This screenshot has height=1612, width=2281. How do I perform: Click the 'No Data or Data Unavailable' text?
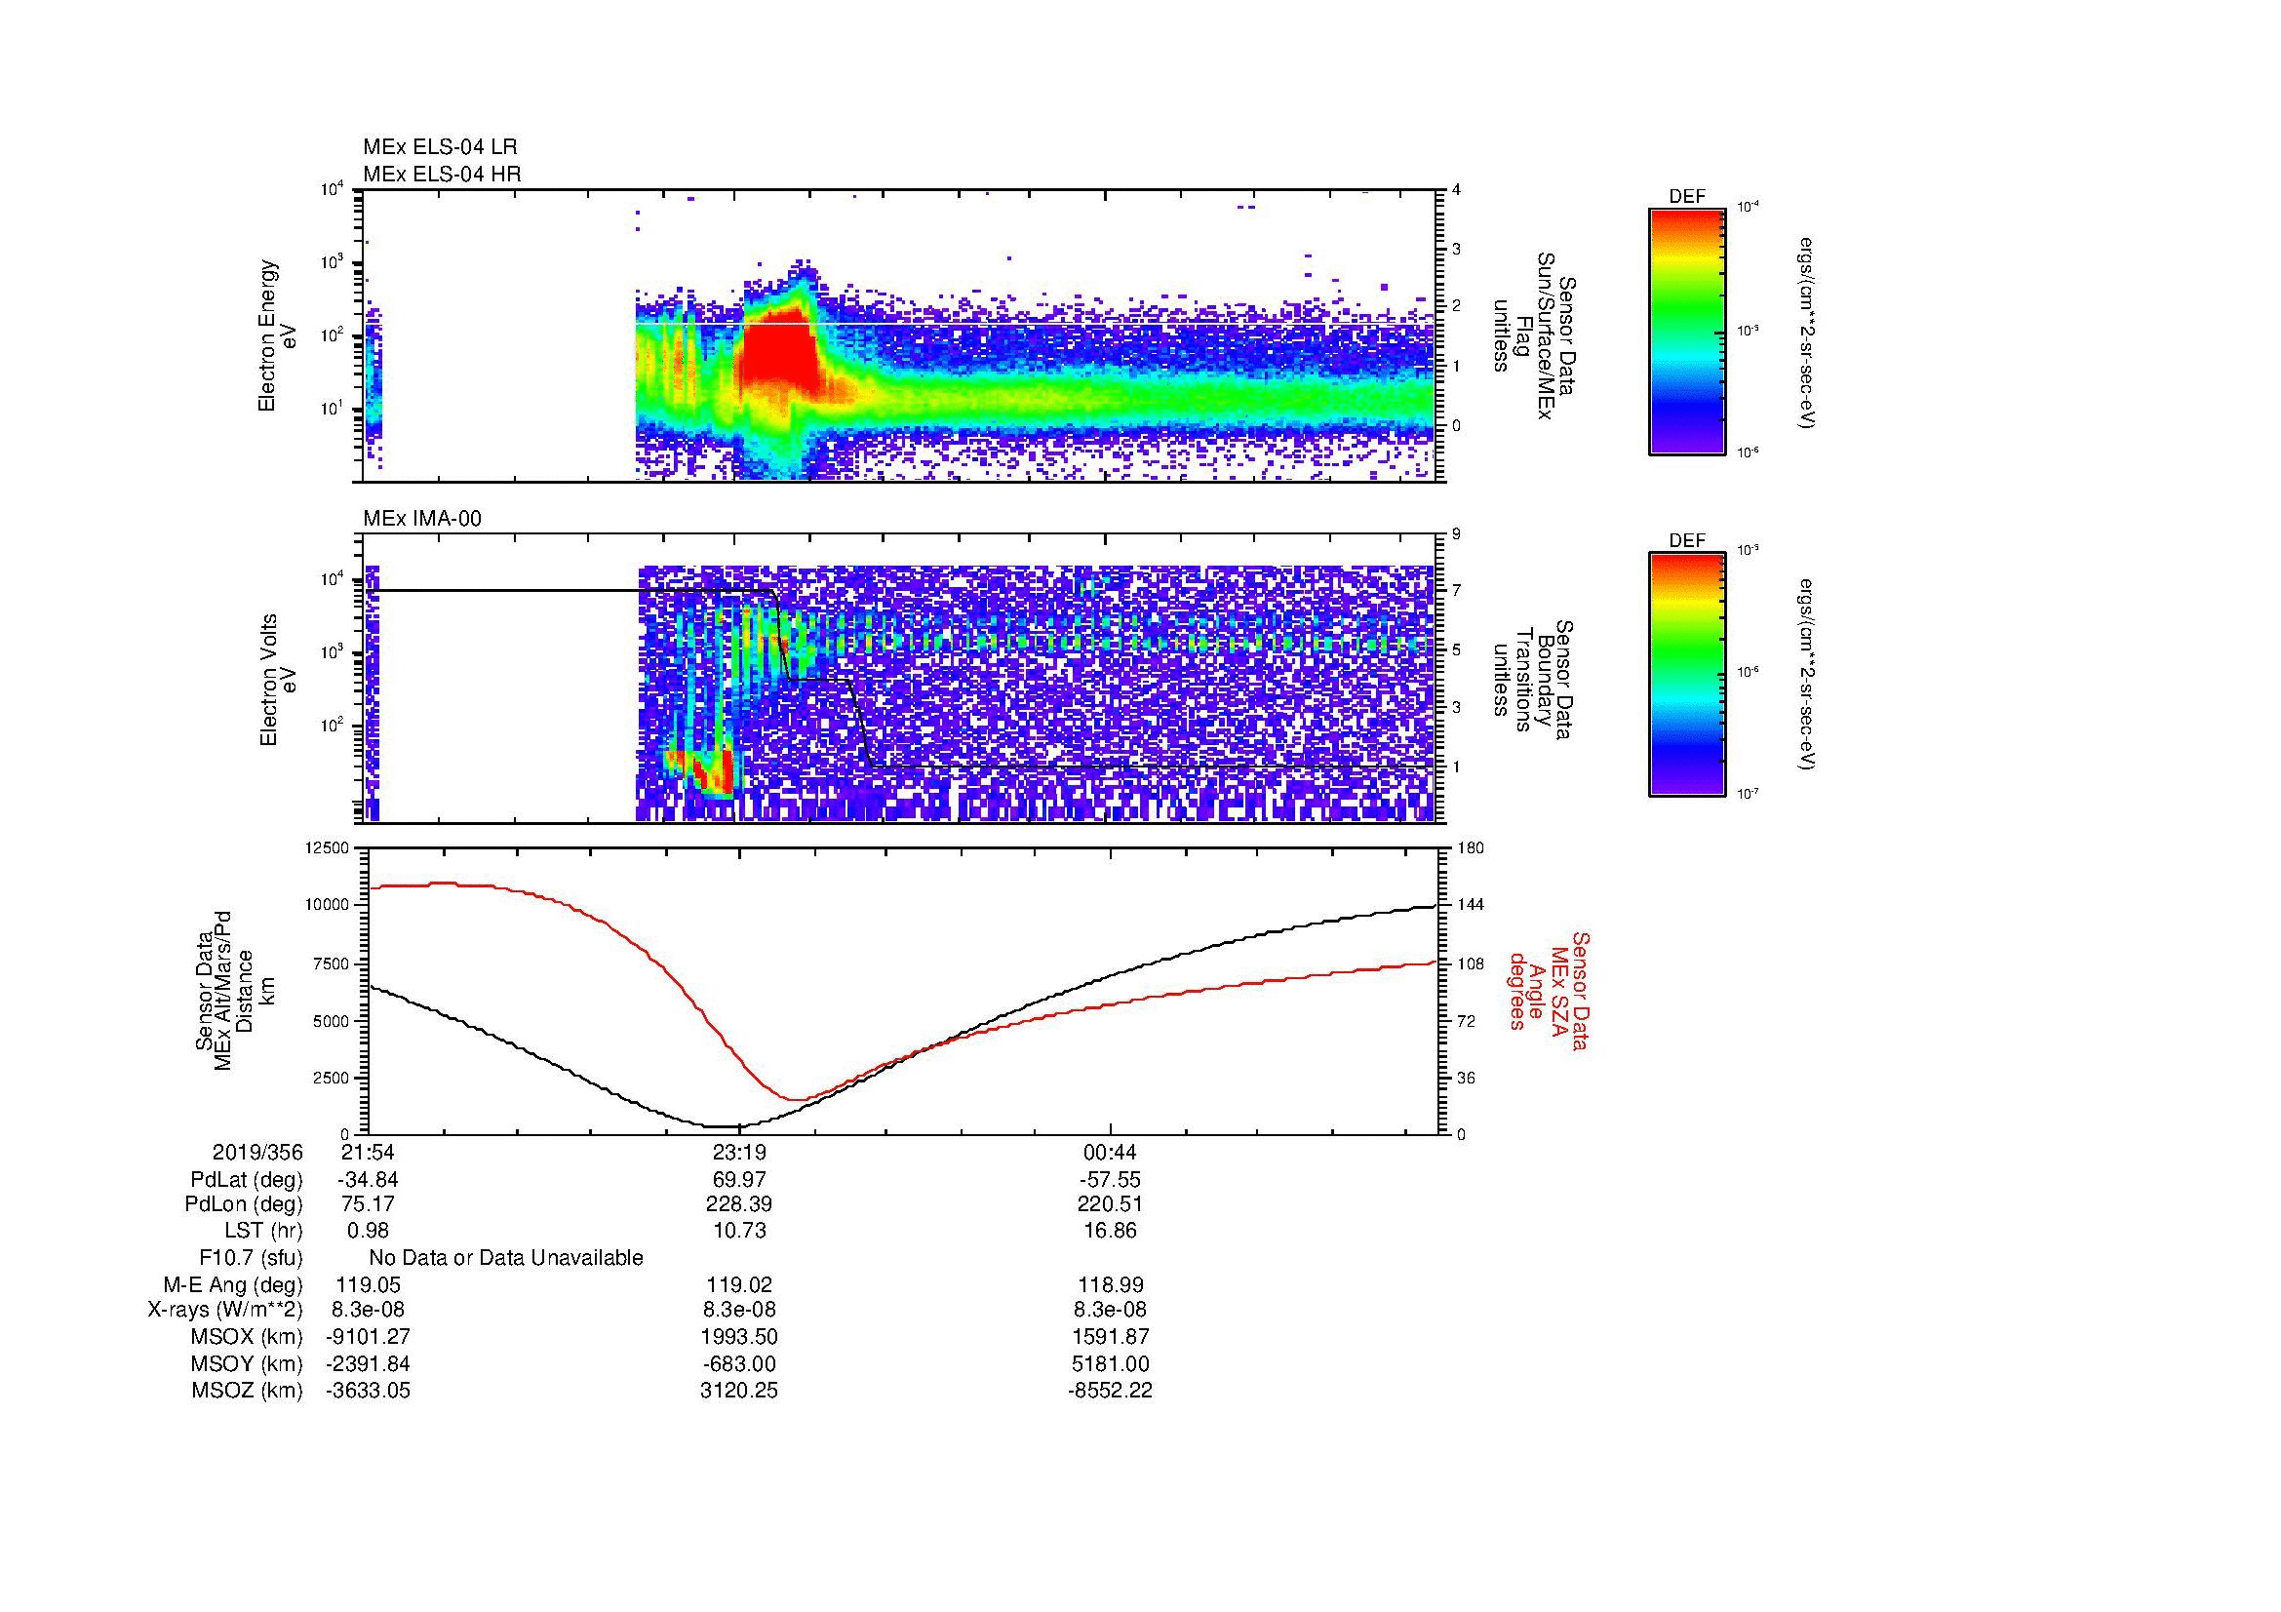(506, 1258)
